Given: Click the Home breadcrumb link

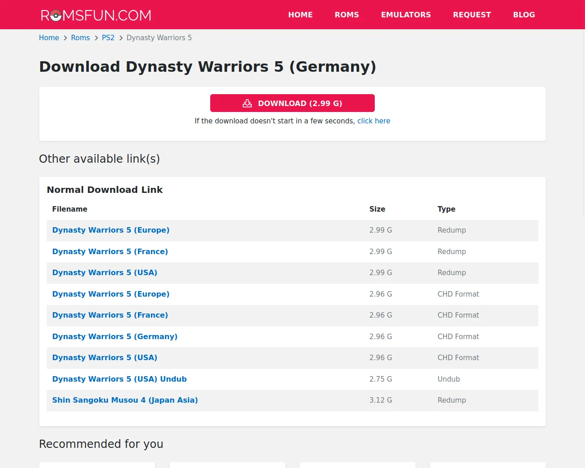Looking at the screenshot, I should point(49,38).
